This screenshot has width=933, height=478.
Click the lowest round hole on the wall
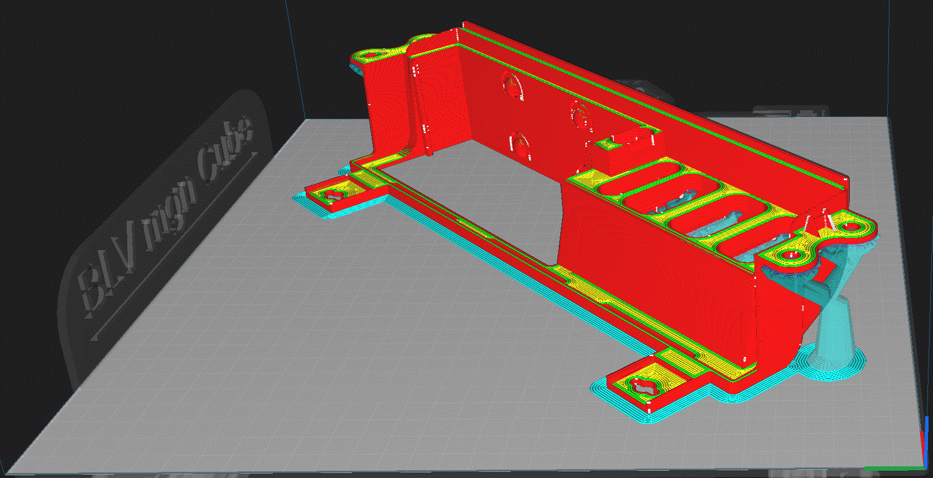520,143
